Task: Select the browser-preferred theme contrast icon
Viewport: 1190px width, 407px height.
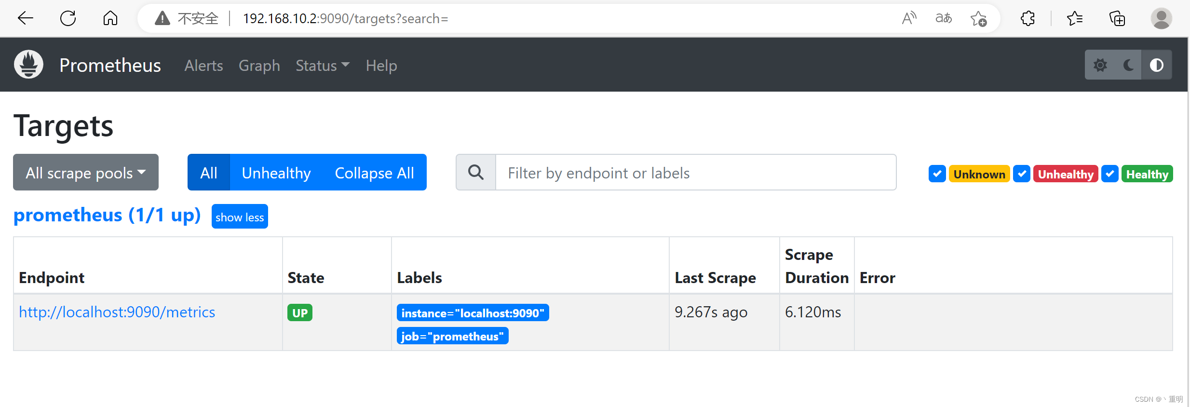Action: (x=1157, y=65)
